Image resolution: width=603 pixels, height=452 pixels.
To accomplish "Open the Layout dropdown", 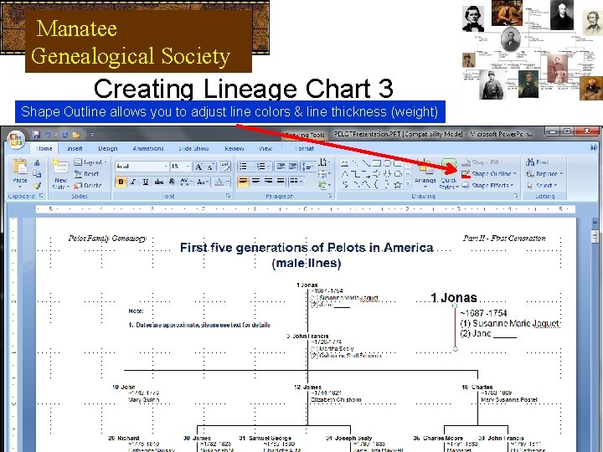I will pos(90,162).
